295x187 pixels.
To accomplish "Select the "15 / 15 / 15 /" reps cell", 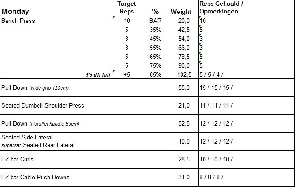I will [216, 88].
